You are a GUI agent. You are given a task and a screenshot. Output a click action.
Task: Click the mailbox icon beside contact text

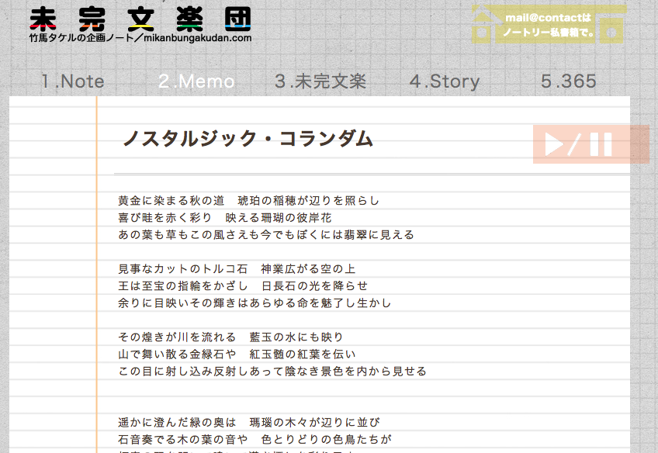(x=612, y=25)
